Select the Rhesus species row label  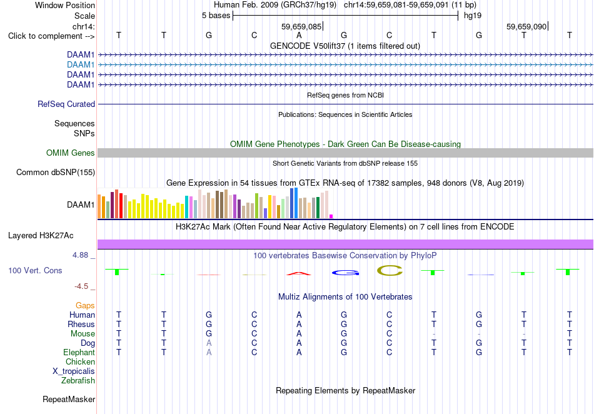tap(81, 324)
